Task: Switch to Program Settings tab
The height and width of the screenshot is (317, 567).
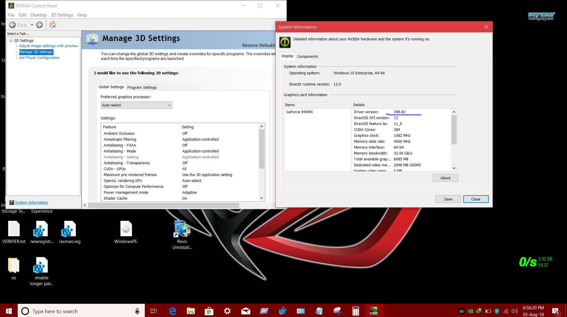Action: click(142, 87)
